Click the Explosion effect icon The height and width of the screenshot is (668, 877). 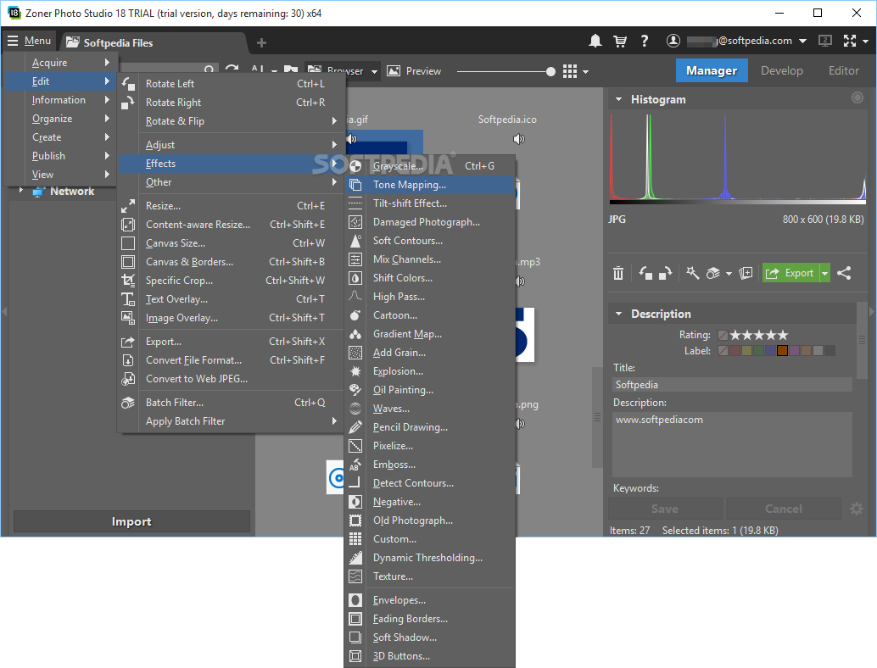click(x=355, y=371)
